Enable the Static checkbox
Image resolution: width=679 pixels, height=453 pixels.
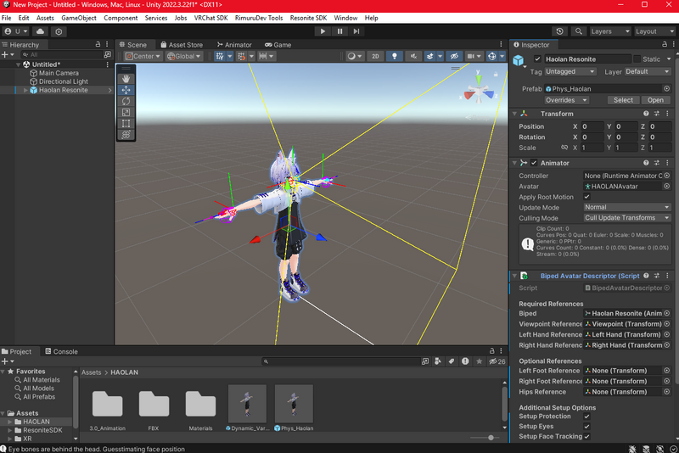click(x=636, y=59)
